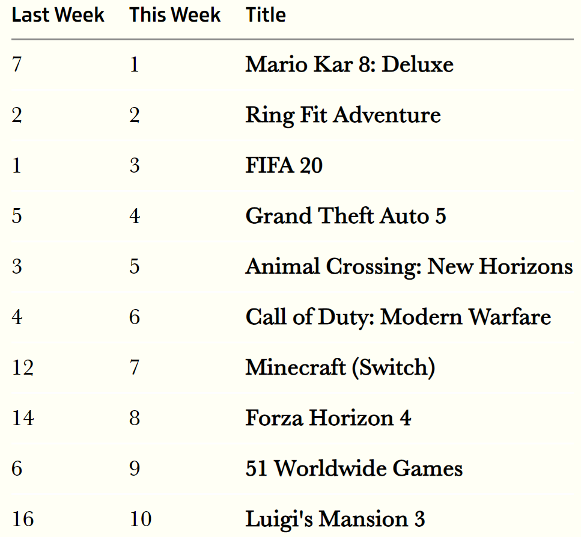This screenshot has width=581, height=537.
Task: Click the Title column header
Action: (x=266, y=15)
